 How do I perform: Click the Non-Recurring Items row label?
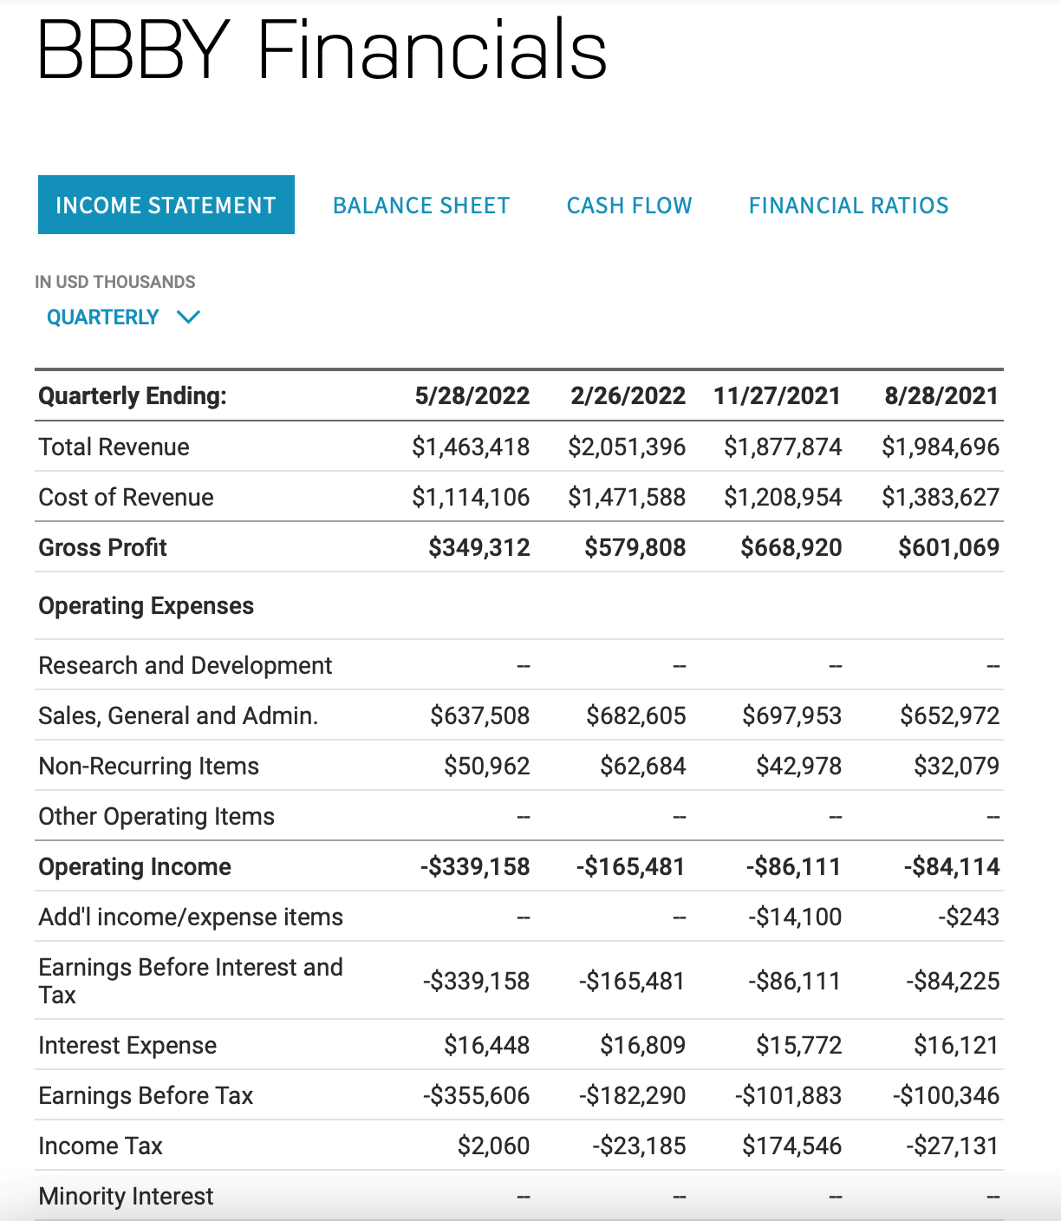[148, 766]
